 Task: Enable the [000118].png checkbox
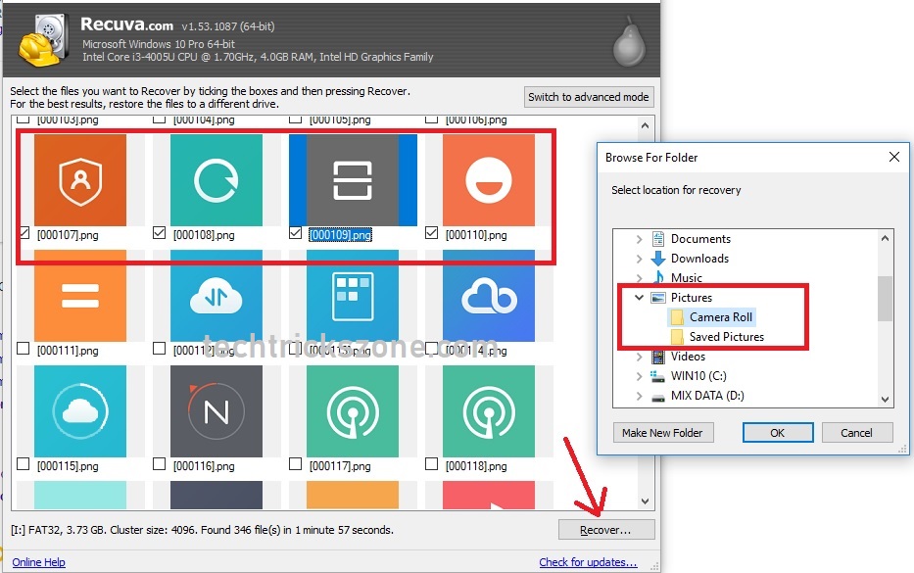point(432,465)
